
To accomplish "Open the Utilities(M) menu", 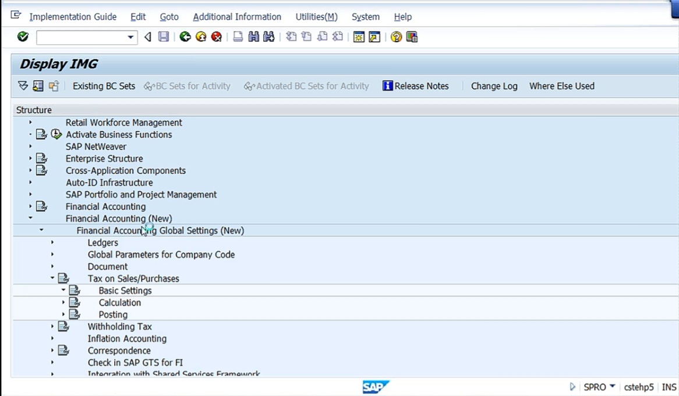I will coord(317,17).
